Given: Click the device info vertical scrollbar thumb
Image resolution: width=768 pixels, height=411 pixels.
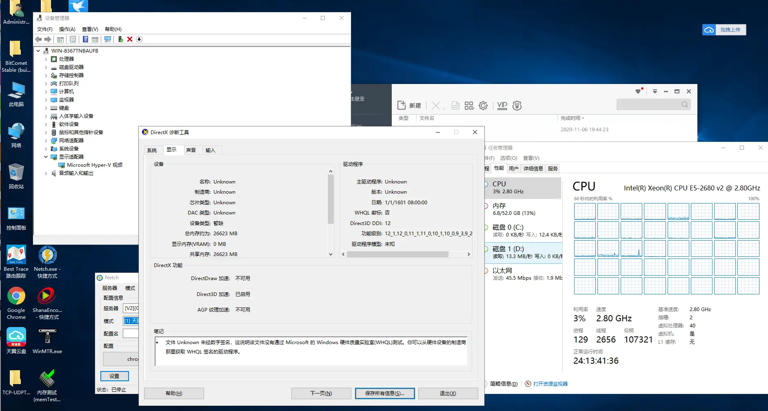Looking at the screenshot, I should click(331, 199).
